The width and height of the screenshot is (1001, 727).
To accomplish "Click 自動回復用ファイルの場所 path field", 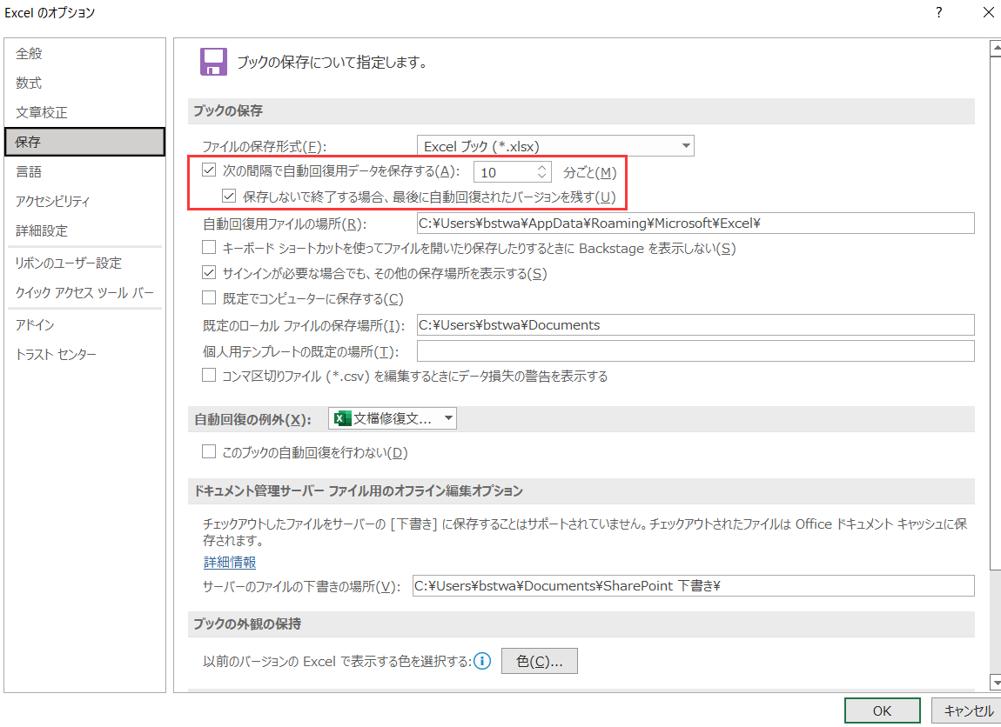I will click(695, 223).
